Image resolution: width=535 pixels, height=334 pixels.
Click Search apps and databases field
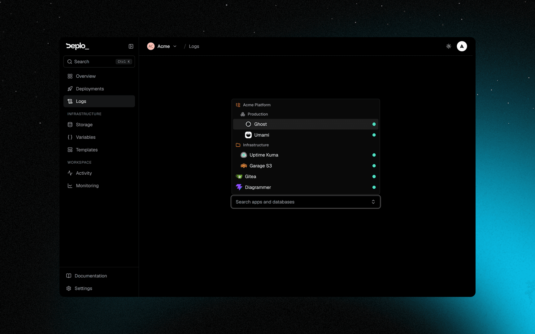click(x=306, y=202)
